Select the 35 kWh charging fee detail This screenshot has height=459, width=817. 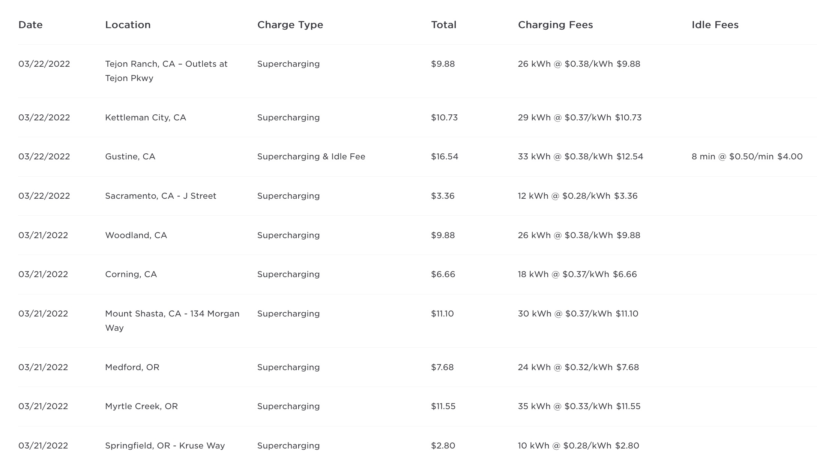(x=579, y=406)
